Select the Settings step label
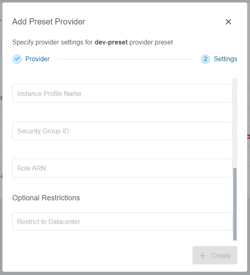Screen dimensions: 250x275 click(226, 59)
